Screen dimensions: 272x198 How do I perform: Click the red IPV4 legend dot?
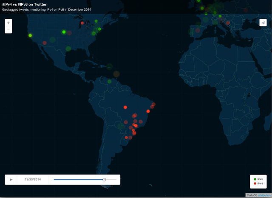pos(255,184)
